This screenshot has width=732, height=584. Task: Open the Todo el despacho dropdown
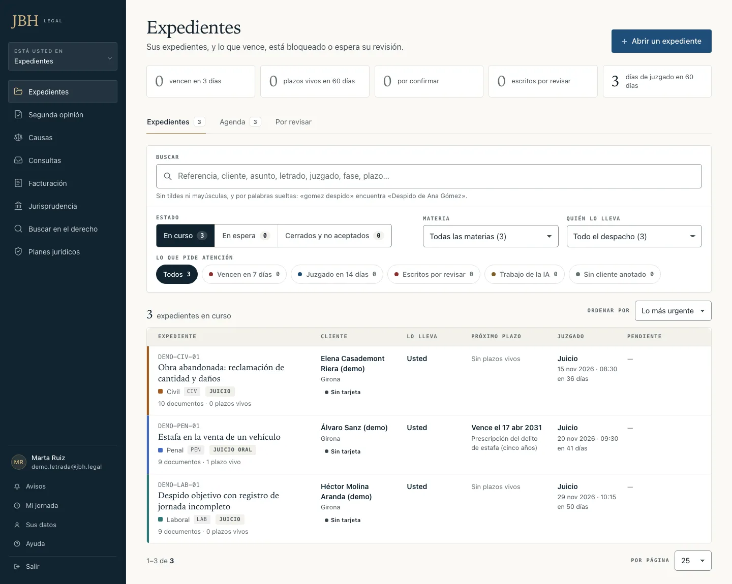click(634, 236)
